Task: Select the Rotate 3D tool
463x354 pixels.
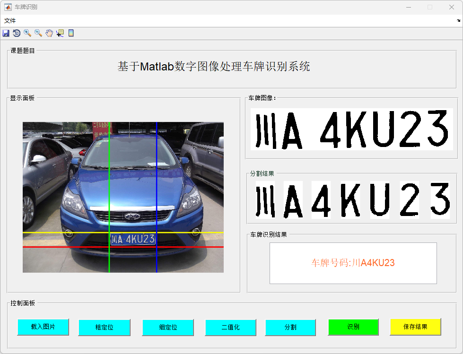Action: pos(17,33)
